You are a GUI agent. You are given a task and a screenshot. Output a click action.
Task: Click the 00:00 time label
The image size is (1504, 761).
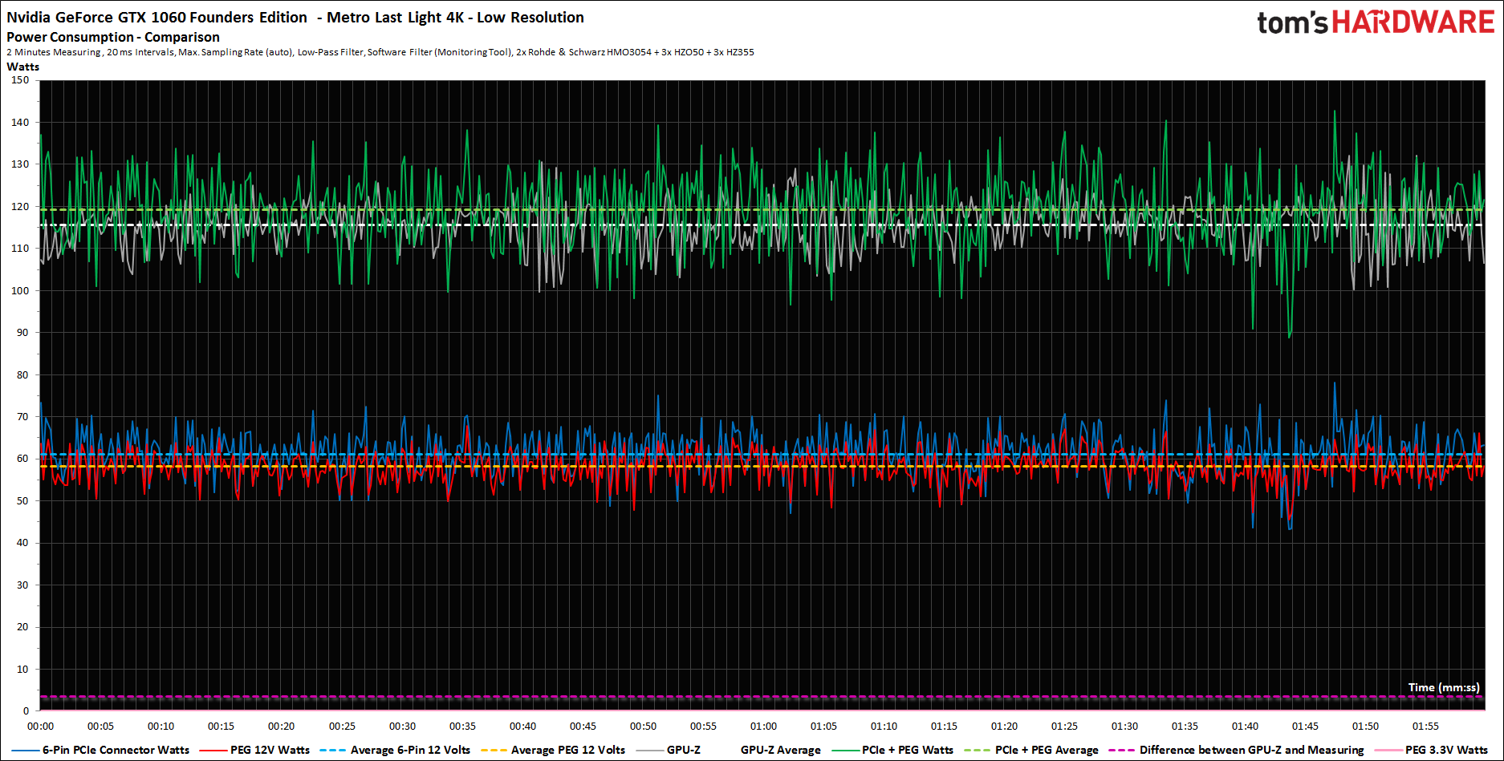pos(41,727)
